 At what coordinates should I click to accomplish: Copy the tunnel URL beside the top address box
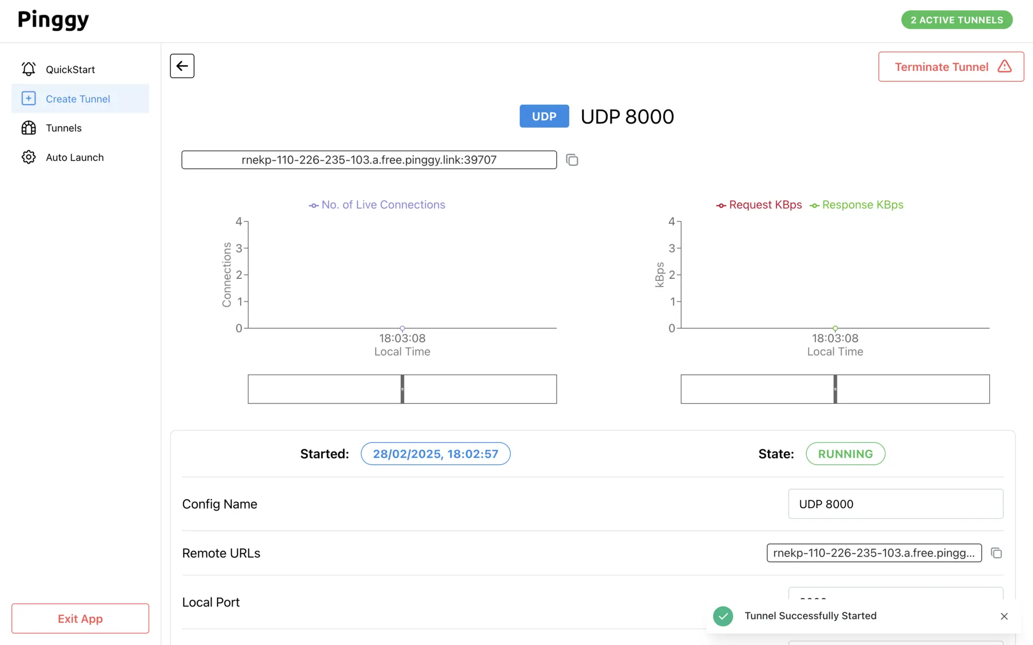[x=572, y=160]
